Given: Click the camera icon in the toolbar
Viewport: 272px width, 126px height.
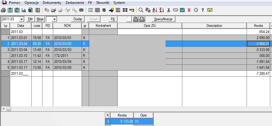Looking at the screenshot, I should coord(81,10).
